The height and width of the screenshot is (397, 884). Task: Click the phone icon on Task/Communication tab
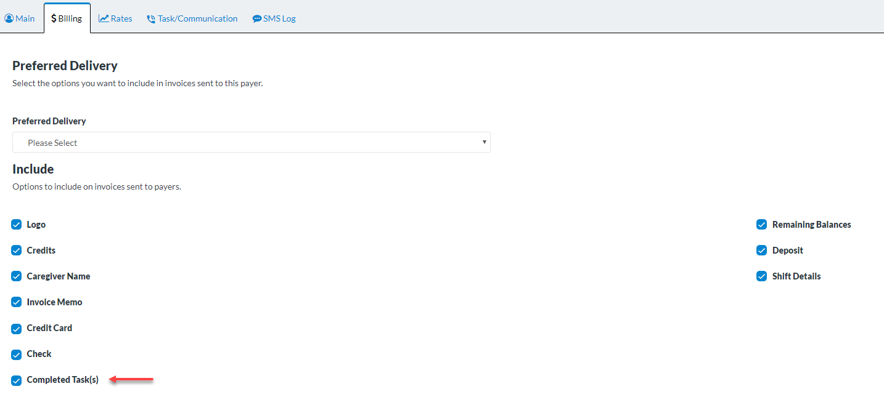click(x=150, y=18)
